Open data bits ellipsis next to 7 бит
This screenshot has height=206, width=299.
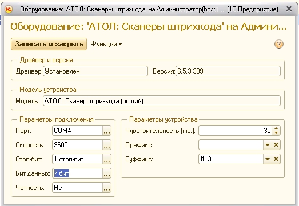[x=107, y=173]
